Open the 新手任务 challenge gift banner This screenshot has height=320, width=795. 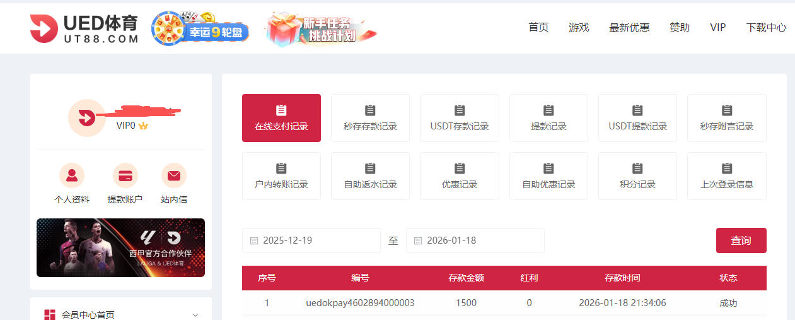click(321, 29)
